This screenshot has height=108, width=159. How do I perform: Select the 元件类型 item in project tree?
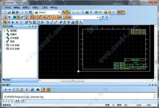[x=15, y=38]
